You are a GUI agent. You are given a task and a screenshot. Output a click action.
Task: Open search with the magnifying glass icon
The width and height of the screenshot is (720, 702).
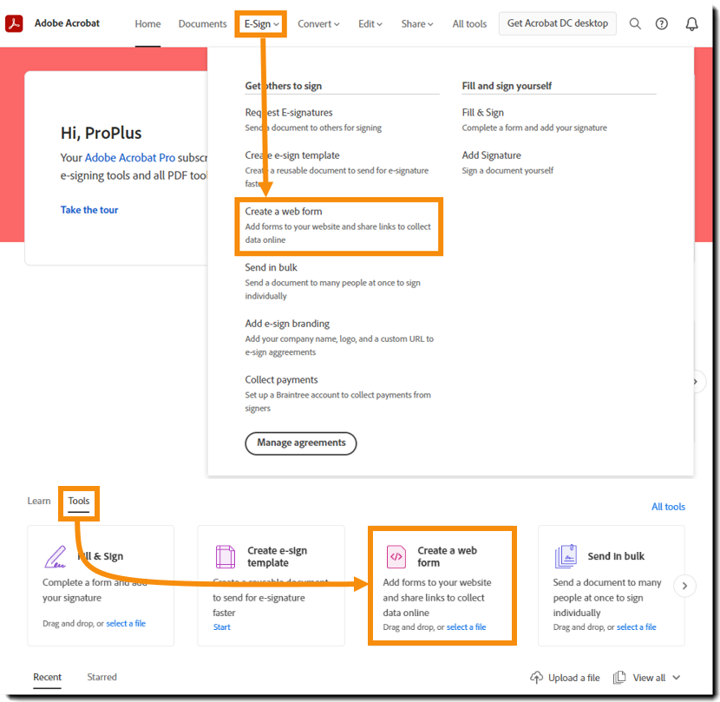[635, 23]
